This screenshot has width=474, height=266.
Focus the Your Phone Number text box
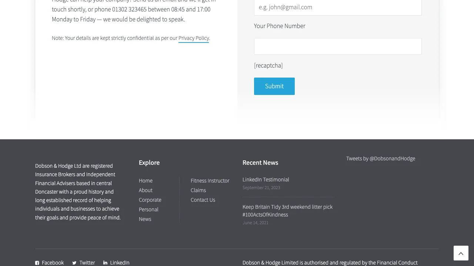(x=338, y=46)
